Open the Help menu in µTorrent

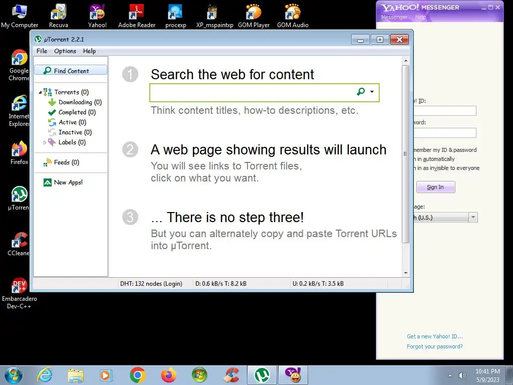89,51
